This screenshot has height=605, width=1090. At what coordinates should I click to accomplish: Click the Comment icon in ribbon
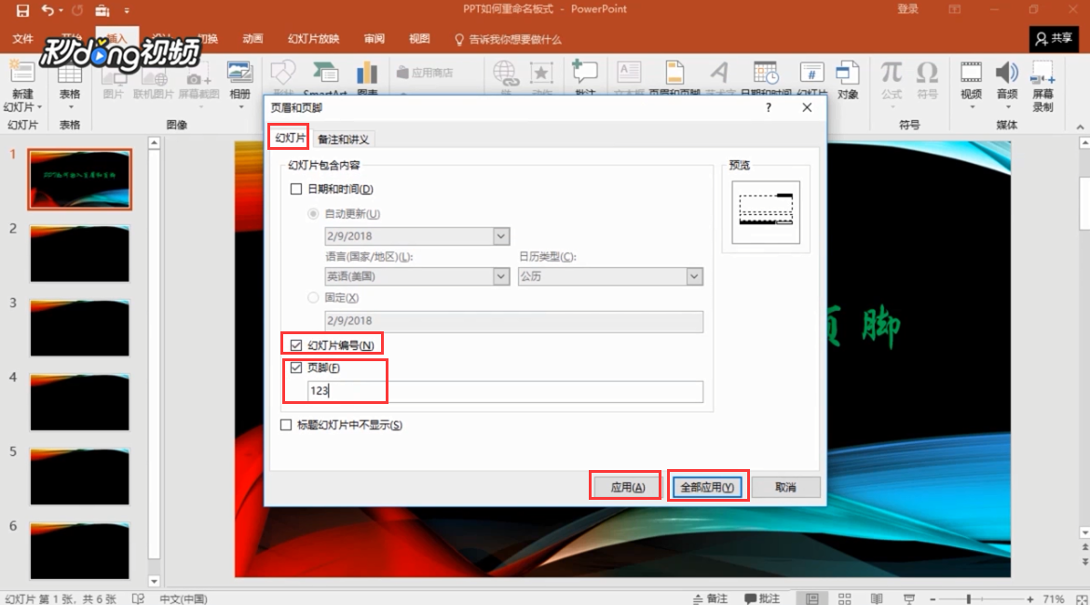point(585,73)
